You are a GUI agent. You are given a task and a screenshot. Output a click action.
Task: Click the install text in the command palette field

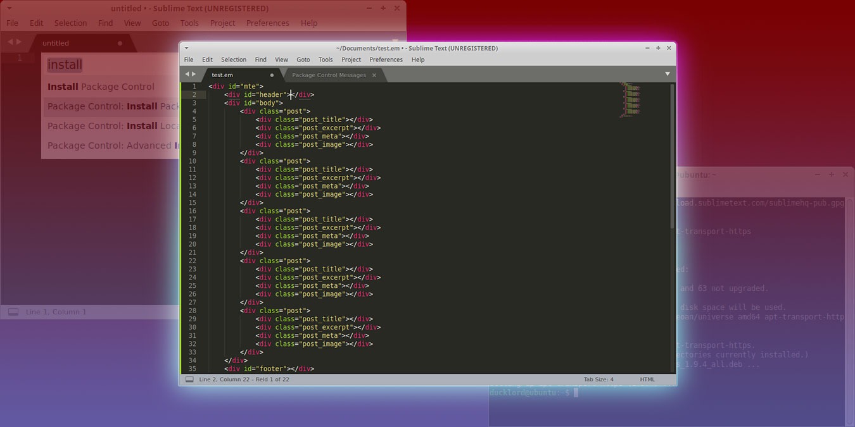tap(64, 65)
